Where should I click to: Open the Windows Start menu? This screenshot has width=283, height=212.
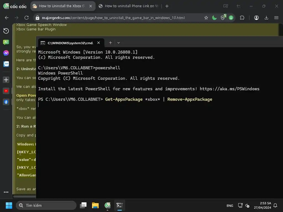[9, 205]
